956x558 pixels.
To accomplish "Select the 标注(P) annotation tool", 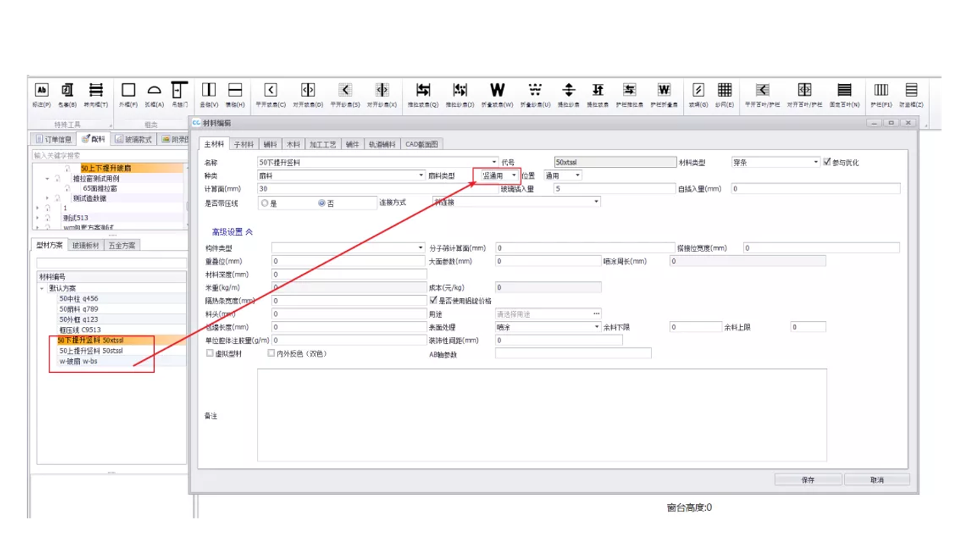I will tap(42, 93).
